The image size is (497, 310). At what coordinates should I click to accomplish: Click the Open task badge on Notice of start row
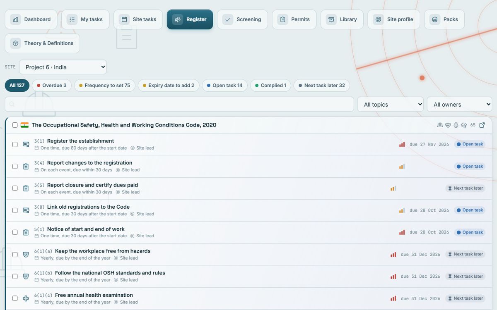pos(469,232)
